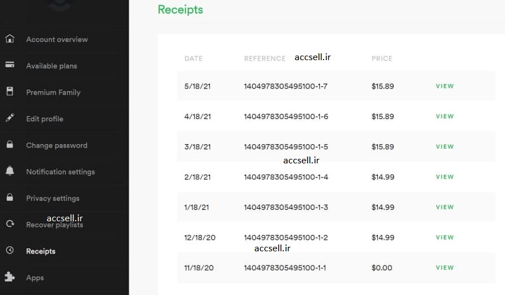View the $0.00 receipt from 11/18/20

pos(444,268)
